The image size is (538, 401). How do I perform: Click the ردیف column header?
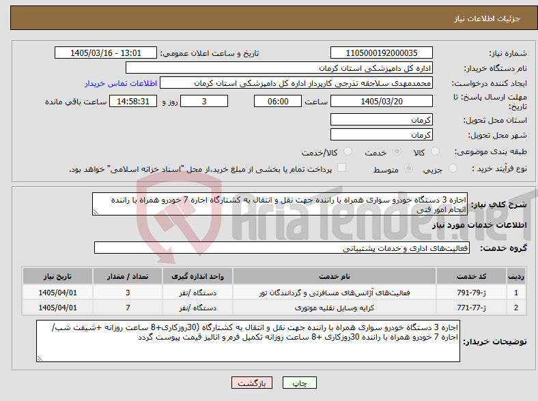[x=516, y=276]
